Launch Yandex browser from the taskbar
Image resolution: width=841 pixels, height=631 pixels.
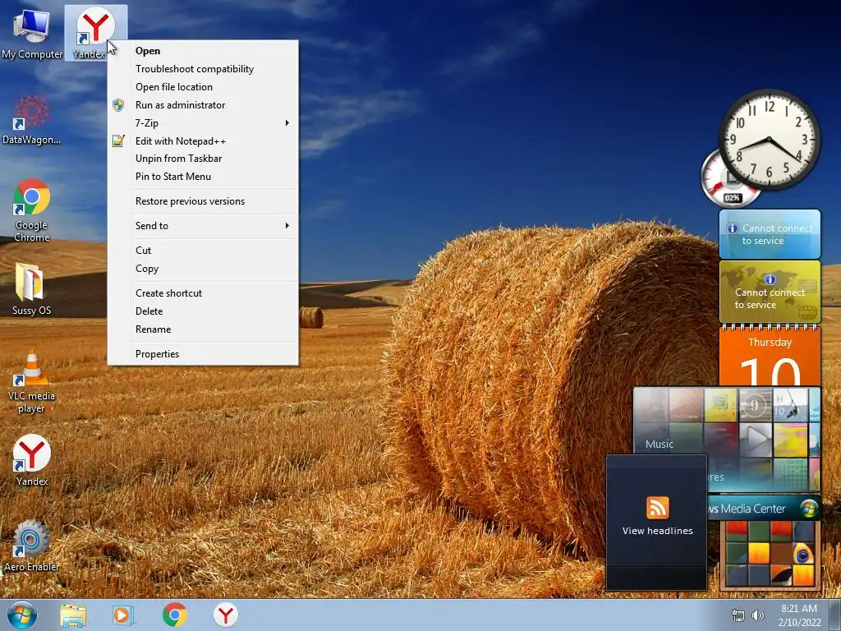(226, 615)
